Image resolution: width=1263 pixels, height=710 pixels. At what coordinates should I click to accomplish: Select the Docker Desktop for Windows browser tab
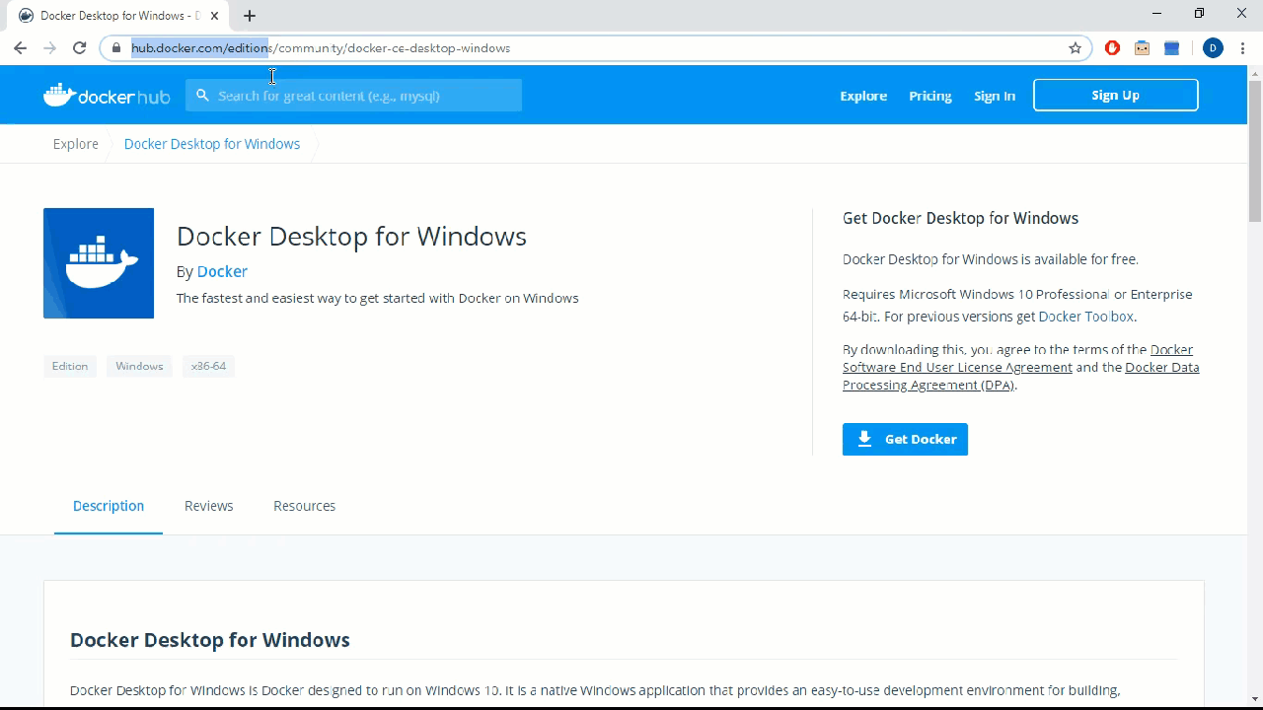[118, 16]
